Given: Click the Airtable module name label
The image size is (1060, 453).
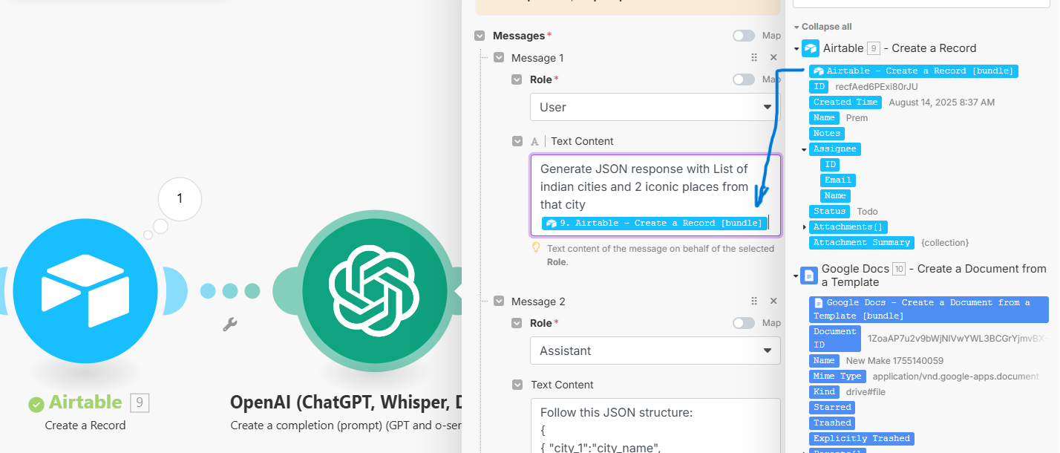Looking at the screenshot, I should (85, 403).
